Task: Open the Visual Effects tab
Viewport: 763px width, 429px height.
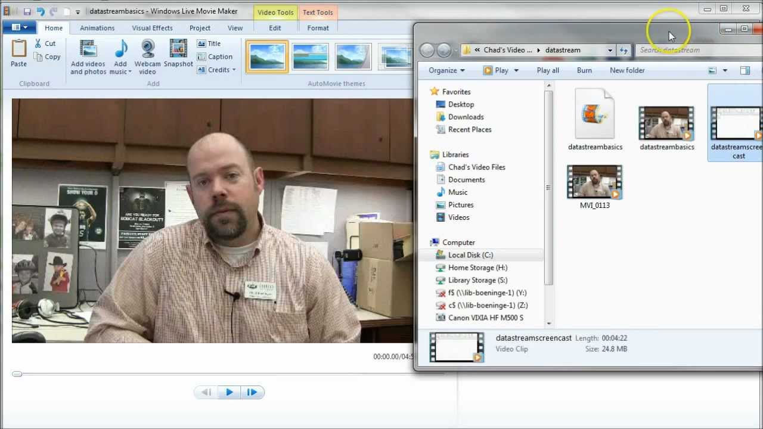Action: click(x=152, y=28)
